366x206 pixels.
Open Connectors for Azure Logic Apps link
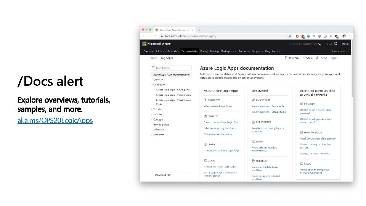pyautogui.click(x=222, y=122)
